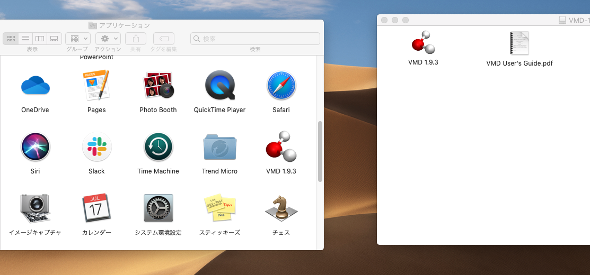Open the グループ grouping dropdown

pyautogui.click(x=78, y=38)
